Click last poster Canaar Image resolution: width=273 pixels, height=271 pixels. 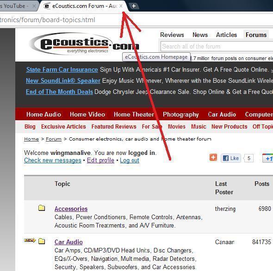[x=224, y=242]
